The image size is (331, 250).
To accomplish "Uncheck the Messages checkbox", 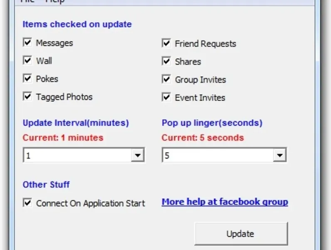I will tap(28, 42).
